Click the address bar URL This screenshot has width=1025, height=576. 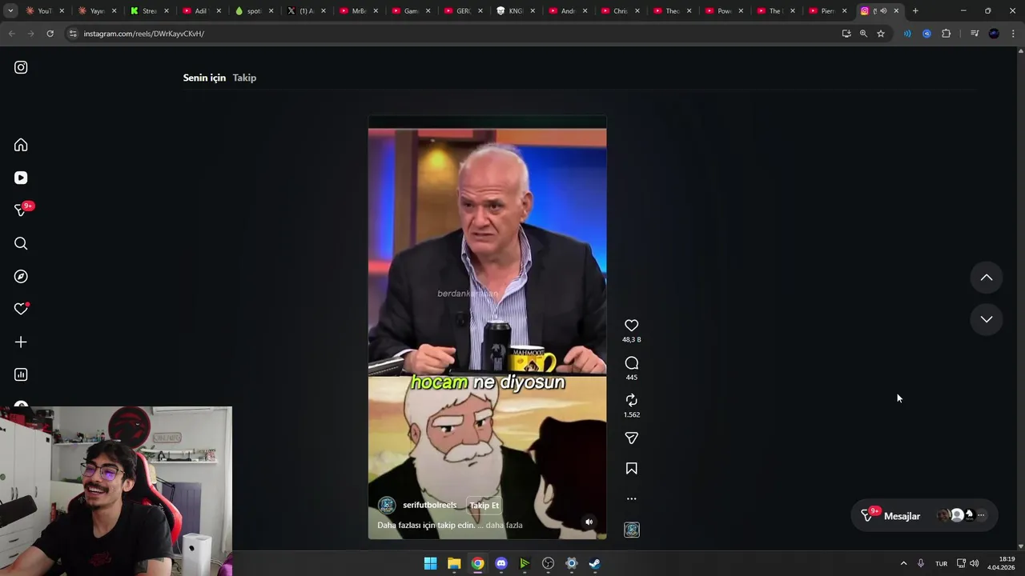[144, 34]
